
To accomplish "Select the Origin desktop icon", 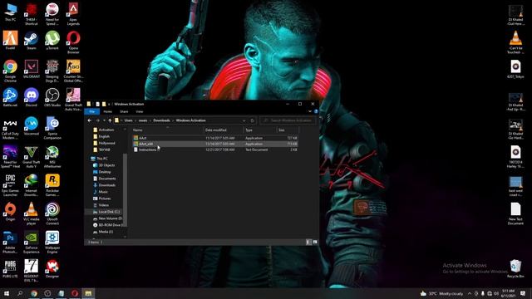I will pyautogui.click(x=10, y=212).
